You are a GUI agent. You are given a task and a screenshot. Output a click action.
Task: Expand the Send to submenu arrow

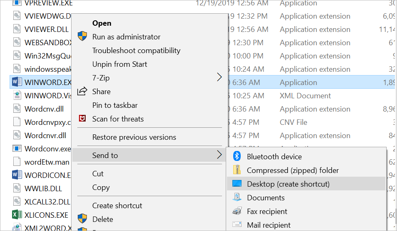pyautogui.click(x=219, y=155)
